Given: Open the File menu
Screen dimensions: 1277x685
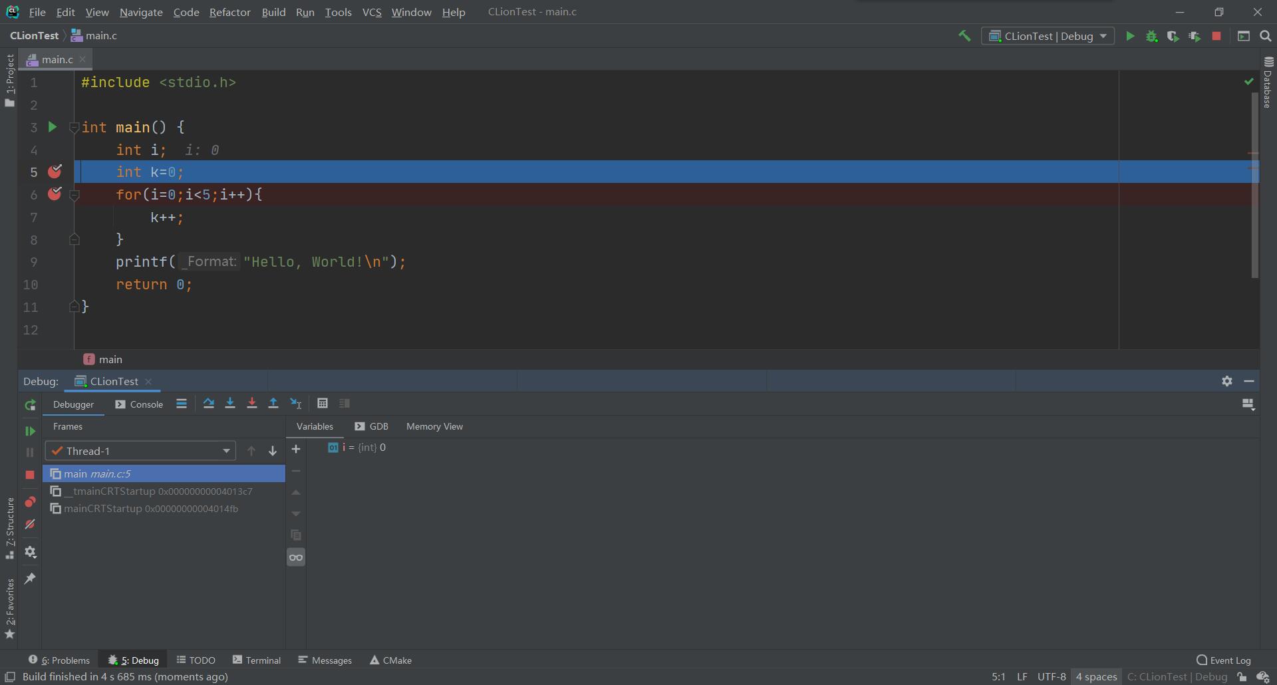Looking at the screenshot, I should click(37, 12).
